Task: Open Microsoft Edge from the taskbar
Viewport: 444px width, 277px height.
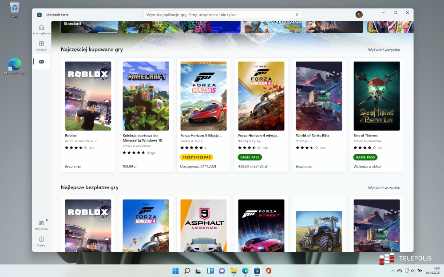Action: 245,270
